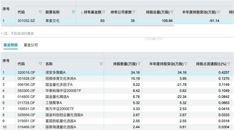234x130 pixels.
Task: Switch to the 基金明细 tab
Action: (x=11, y=45)
